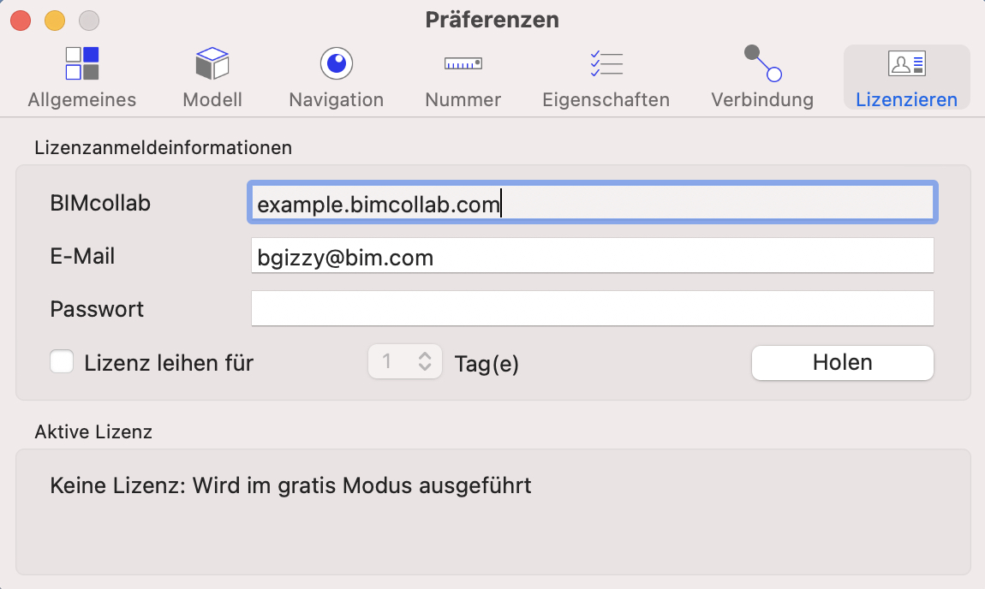Screen dimensions: 985x589
Task: Open the Eigenschaften checklist icon
Action: pos(606,63)
